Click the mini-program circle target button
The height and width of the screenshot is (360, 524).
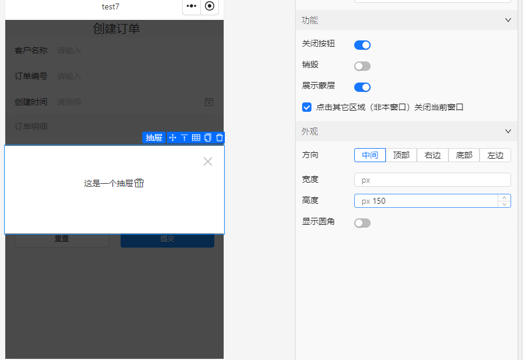click(x=210, y=6)
